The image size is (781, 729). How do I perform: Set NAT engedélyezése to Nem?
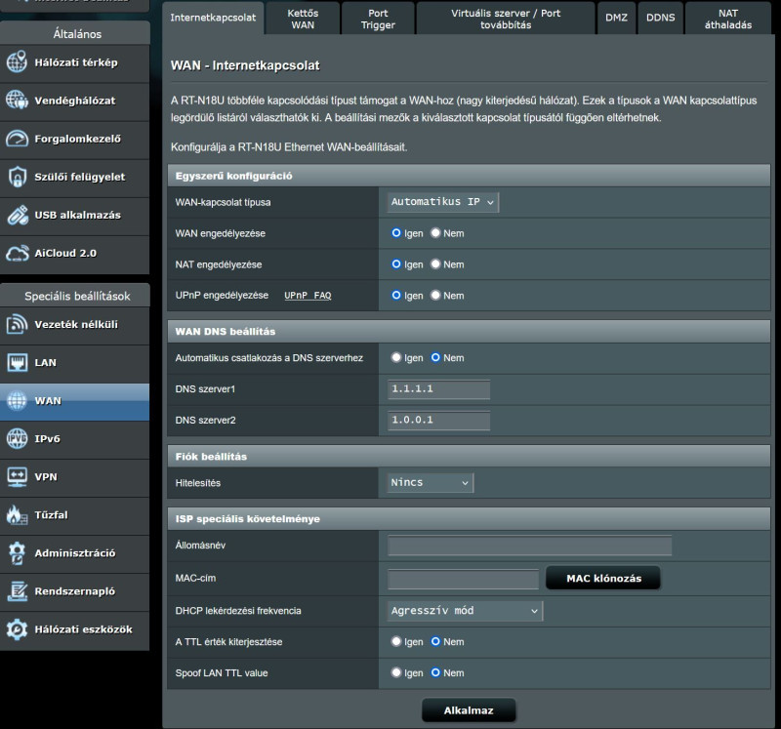436,264
